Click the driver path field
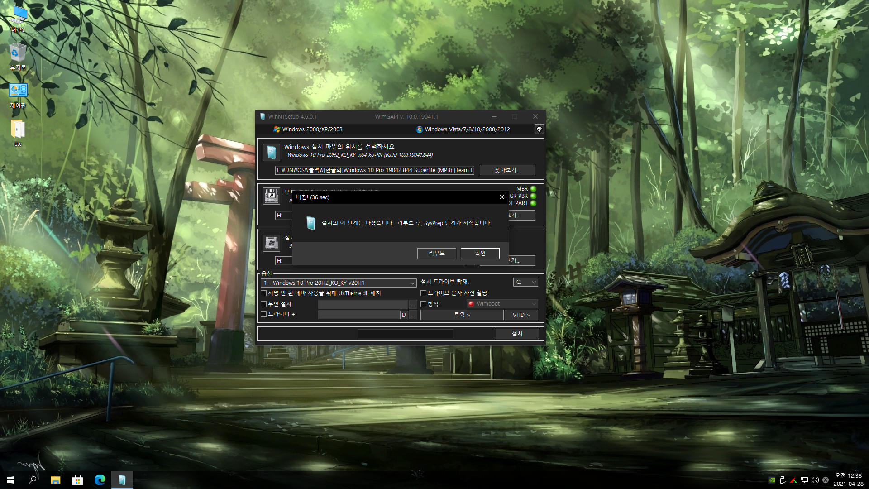 [x=358, y=315]
